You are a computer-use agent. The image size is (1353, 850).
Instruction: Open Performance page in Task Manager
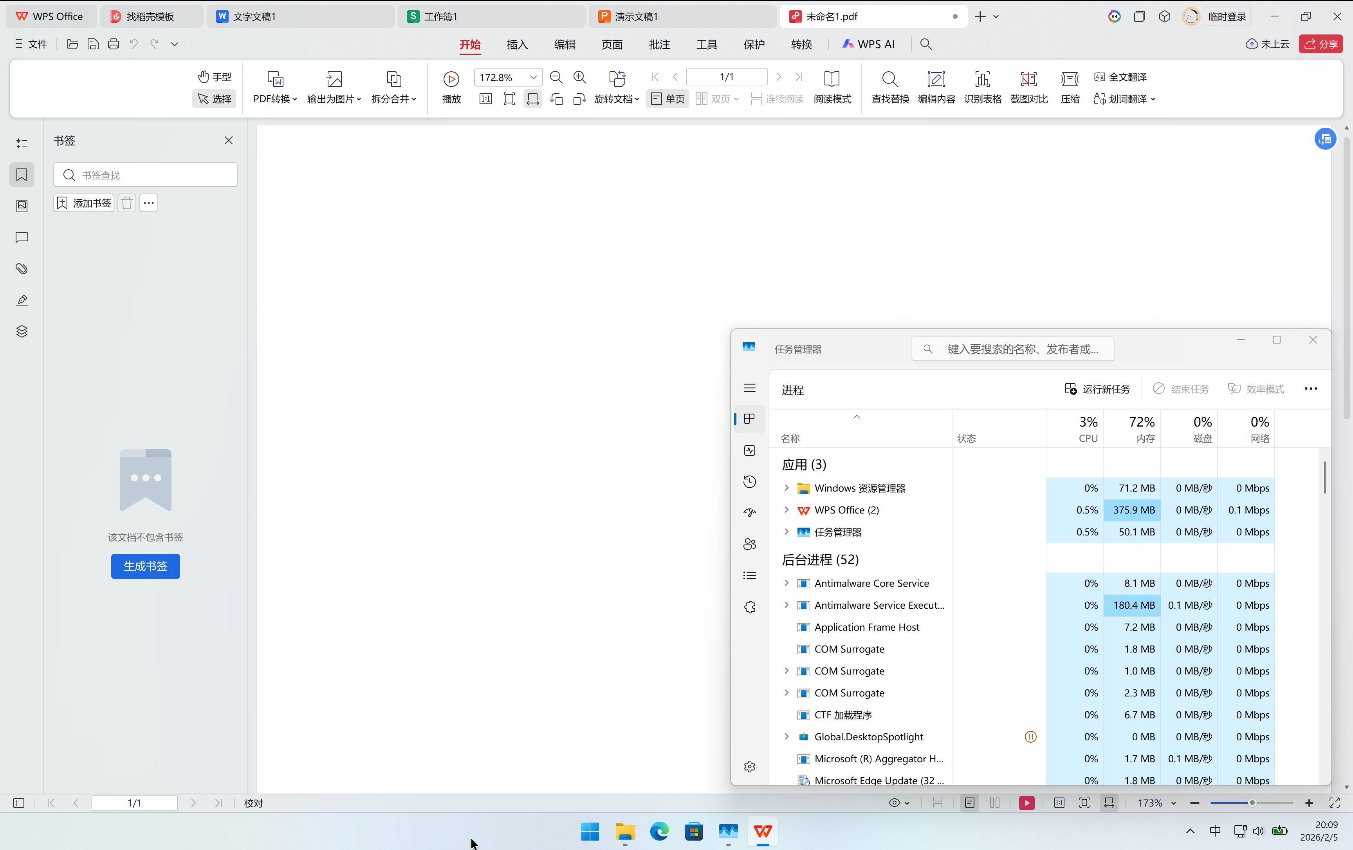[750, 450]
